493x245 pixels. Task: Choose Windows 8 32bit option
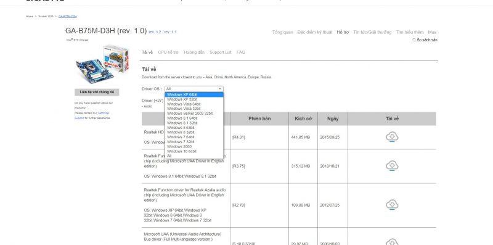coord(194,132)
